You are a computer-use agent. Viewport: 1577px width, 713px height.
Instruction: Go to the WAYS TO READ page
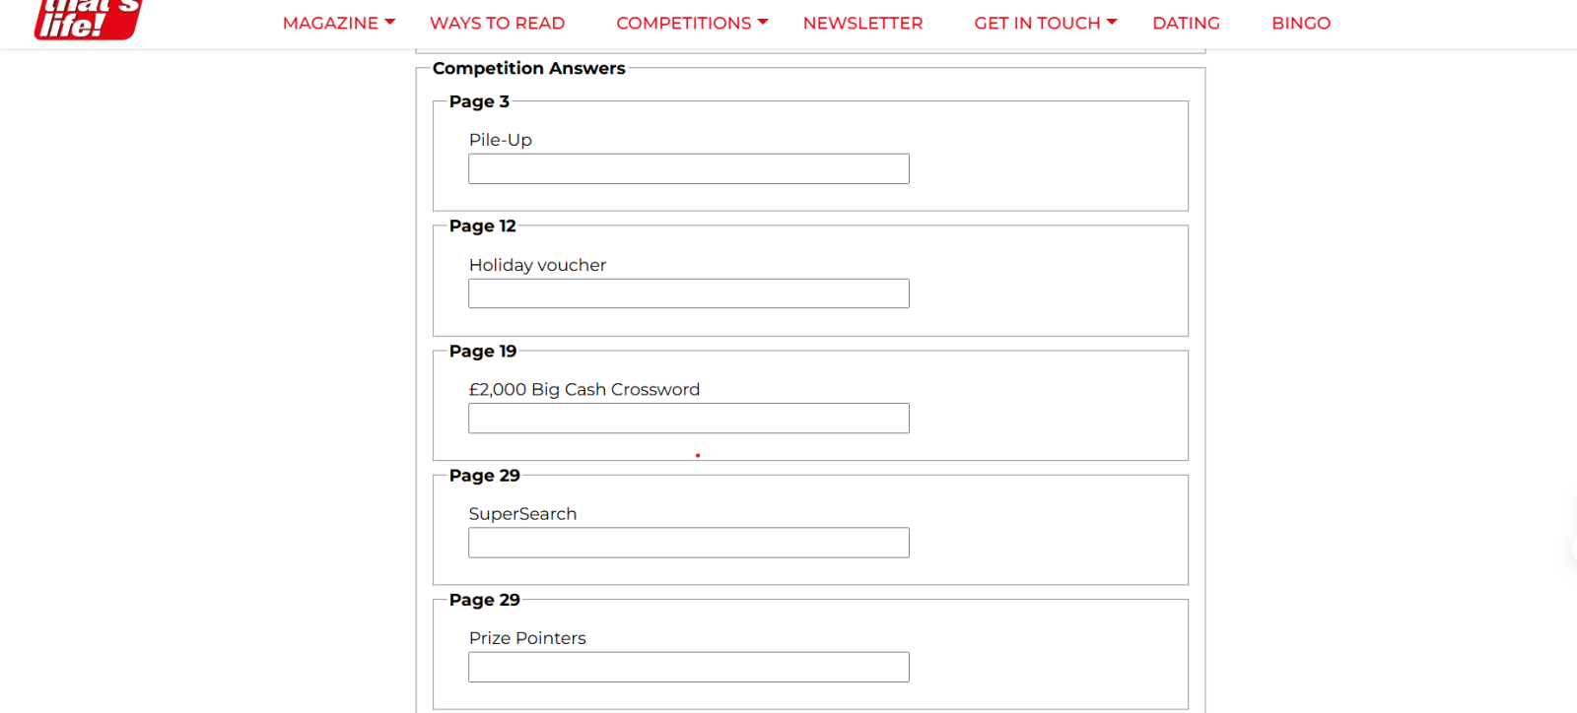point(497,23)
